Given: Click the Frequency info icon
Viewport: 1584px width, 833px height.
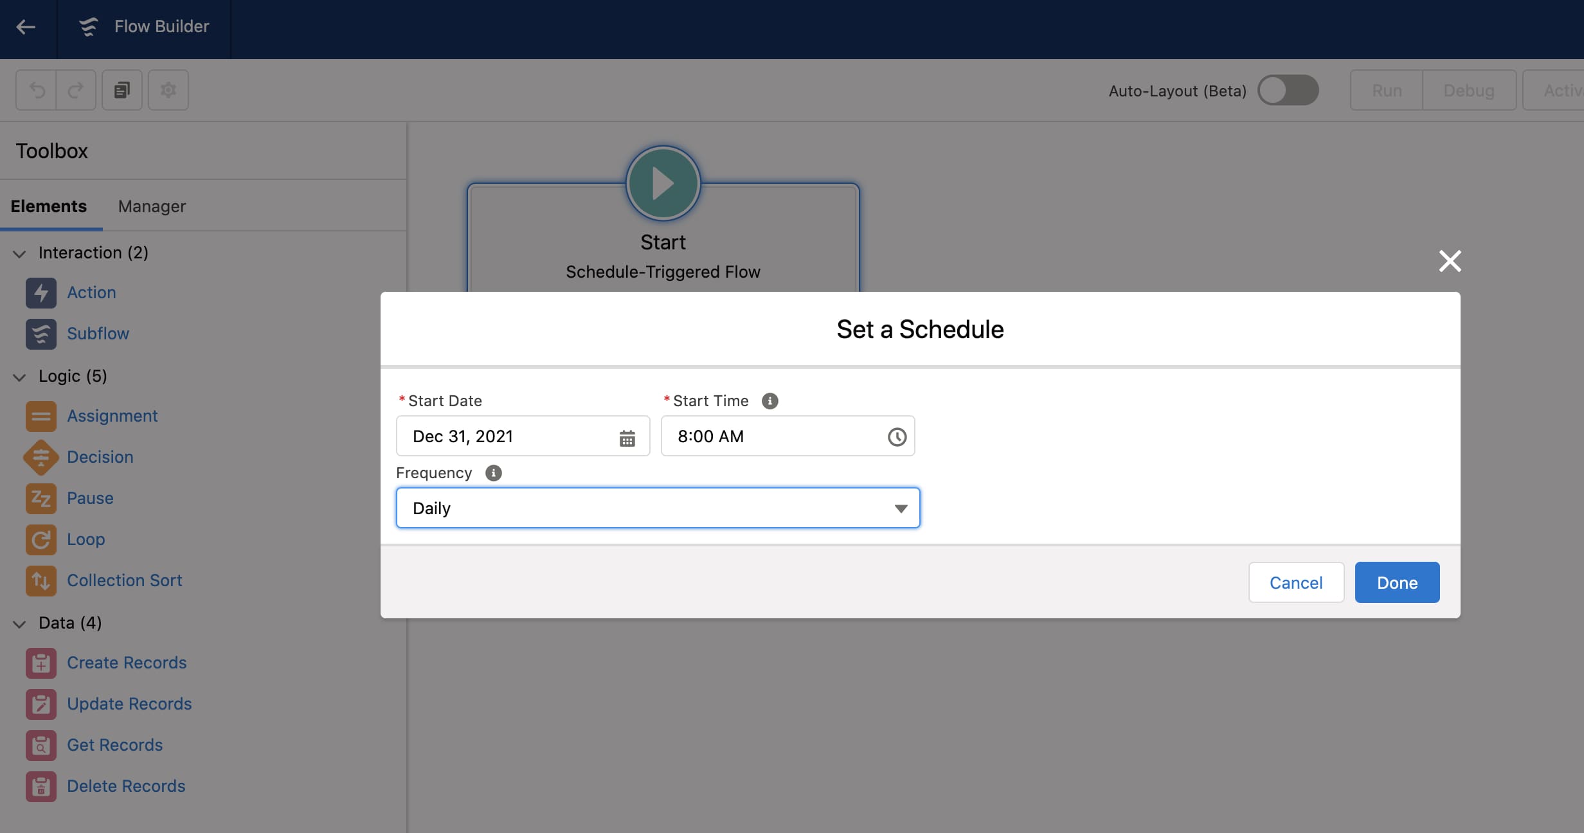Looking at the screenshot, I should click(493, 473).
